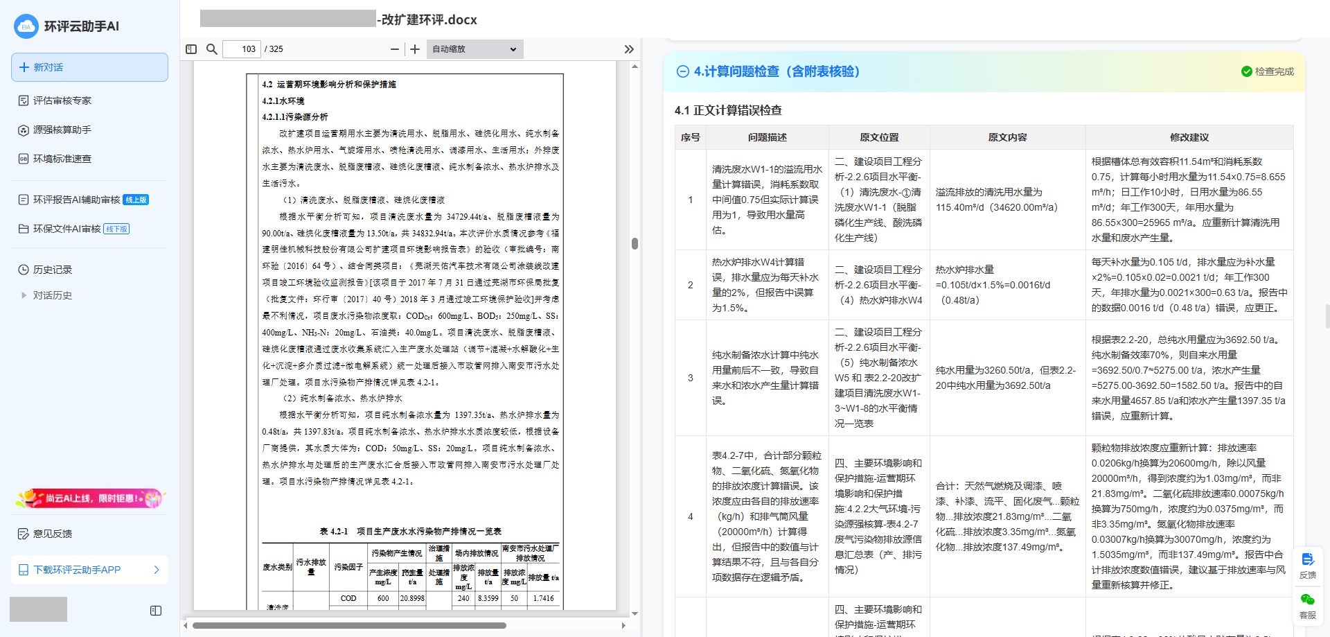The width and height of the screenshot is (1330, 637).
Task: Open WeChat customer service 客服
Action: tap(1307, 605)
